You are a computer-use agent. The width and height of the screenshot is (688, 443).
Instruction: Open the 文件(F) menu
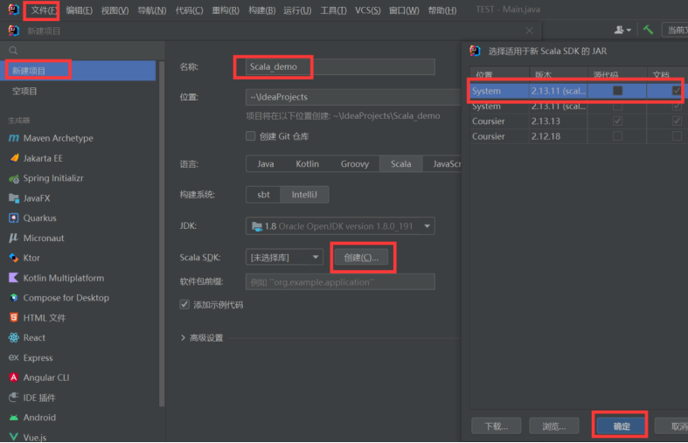coord(44,10)
